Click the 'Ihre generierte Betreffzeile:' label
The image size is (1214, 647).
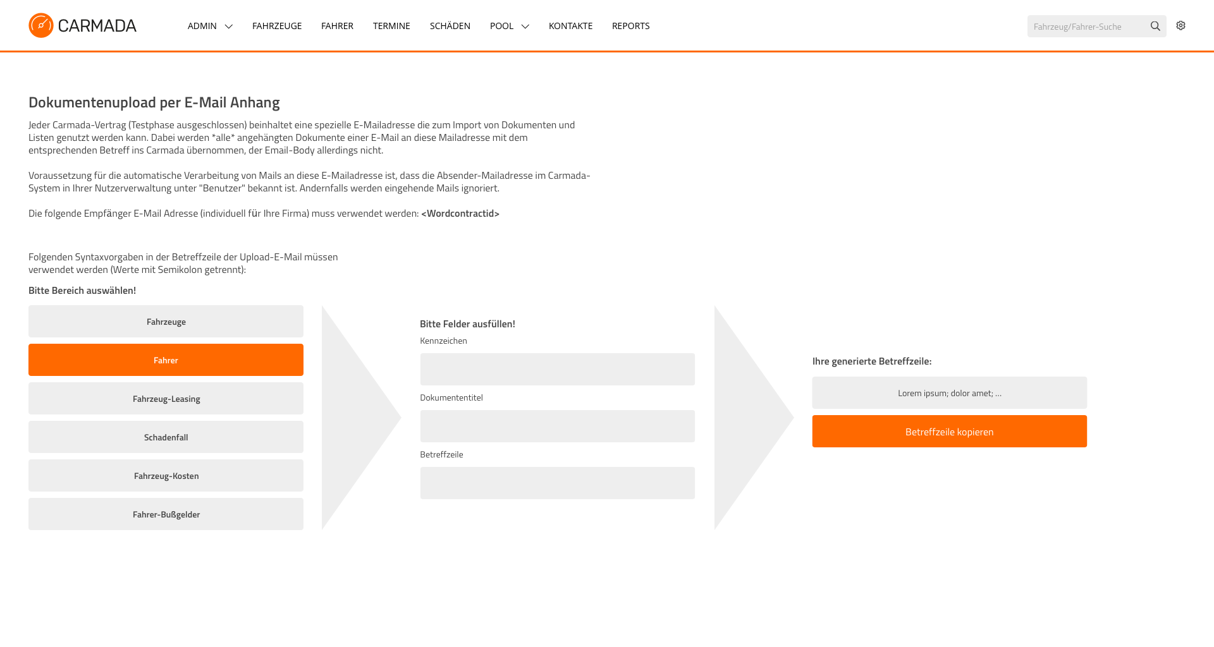[x=872, y=361]
